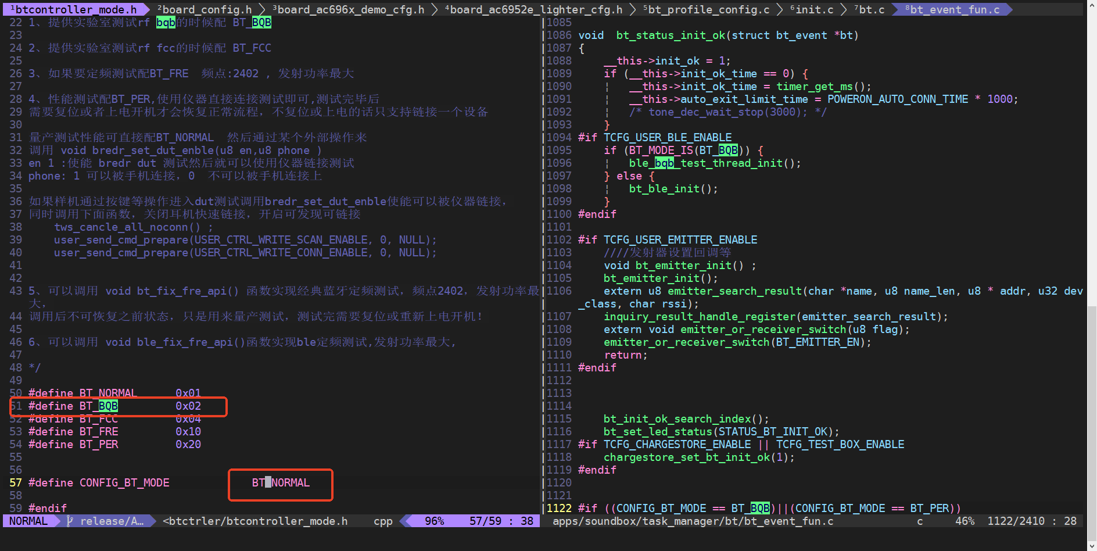Click the release/A… branch name
Screen dimensions: 1097x551
point(112,521)
